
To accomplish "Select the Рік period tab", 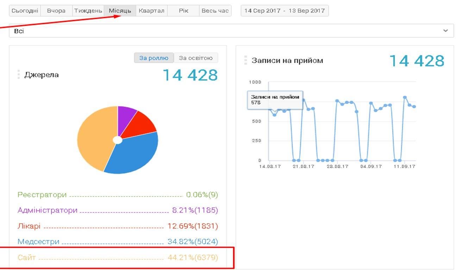I will 183,11.
